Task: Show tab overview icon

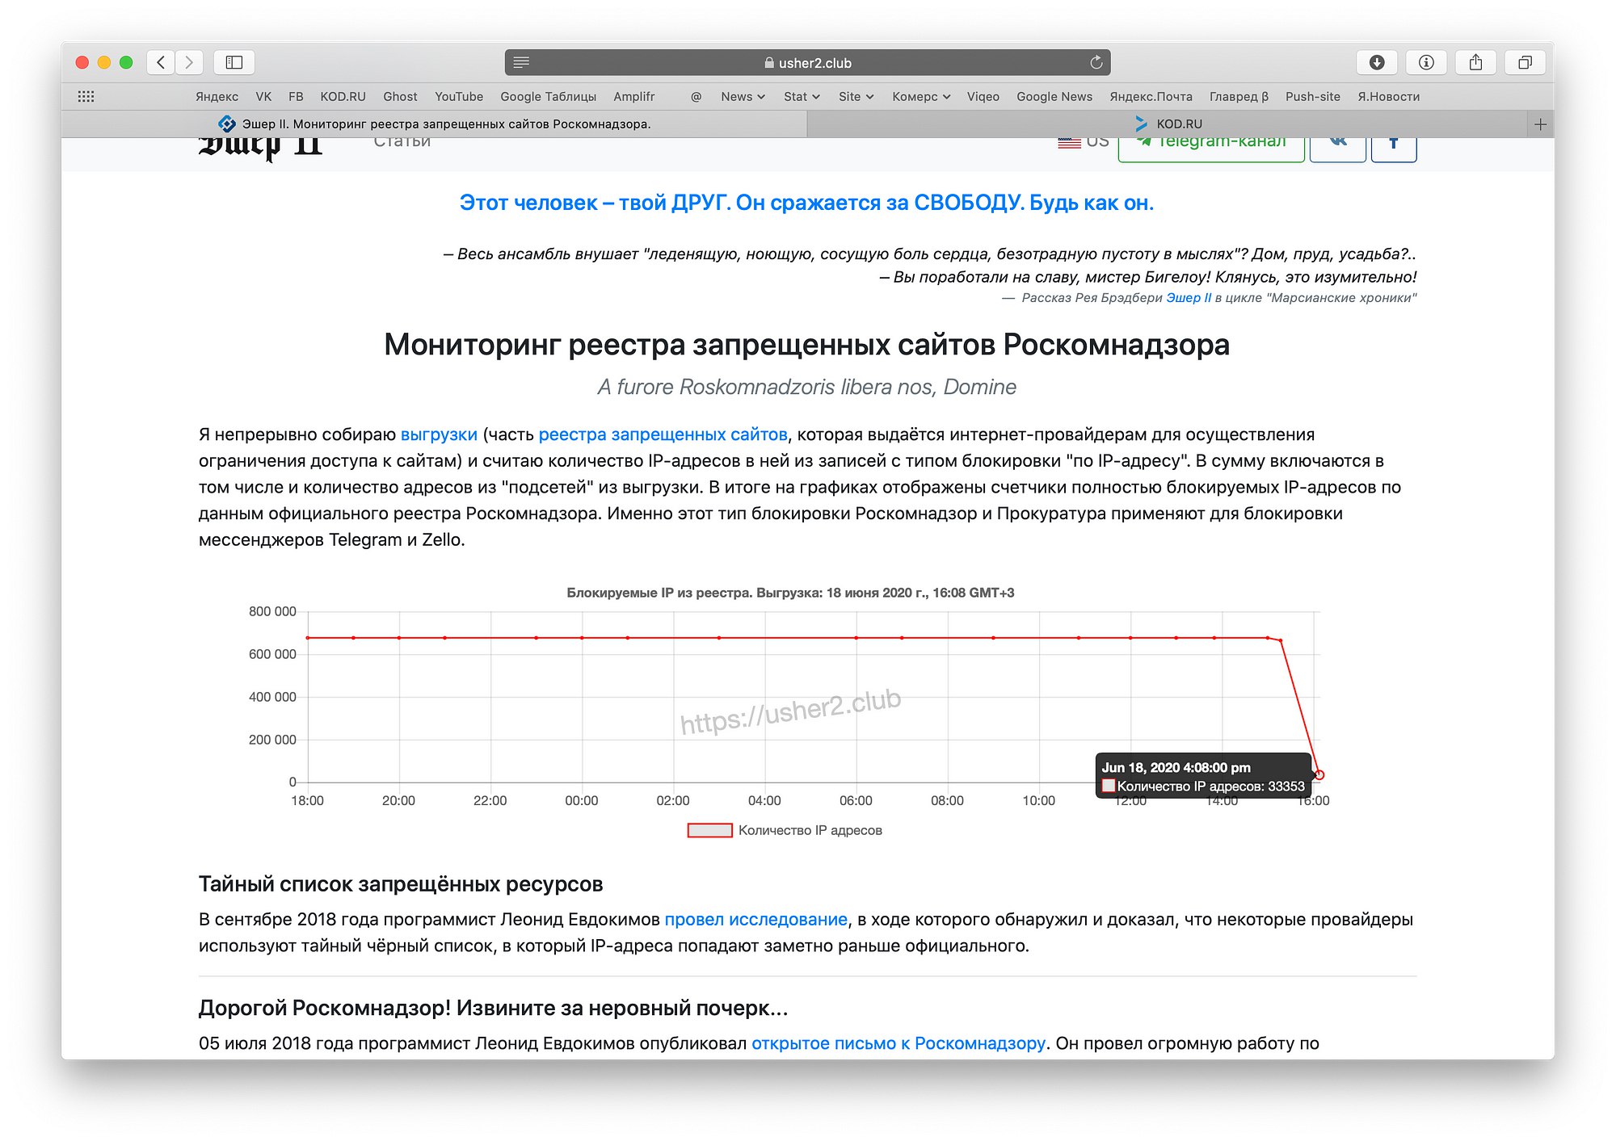Action: coord(1525,62)
